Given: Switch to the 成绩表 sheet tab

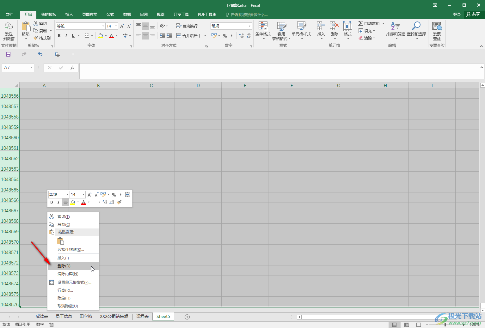Looking at the screenshot, I should (42, 317).
